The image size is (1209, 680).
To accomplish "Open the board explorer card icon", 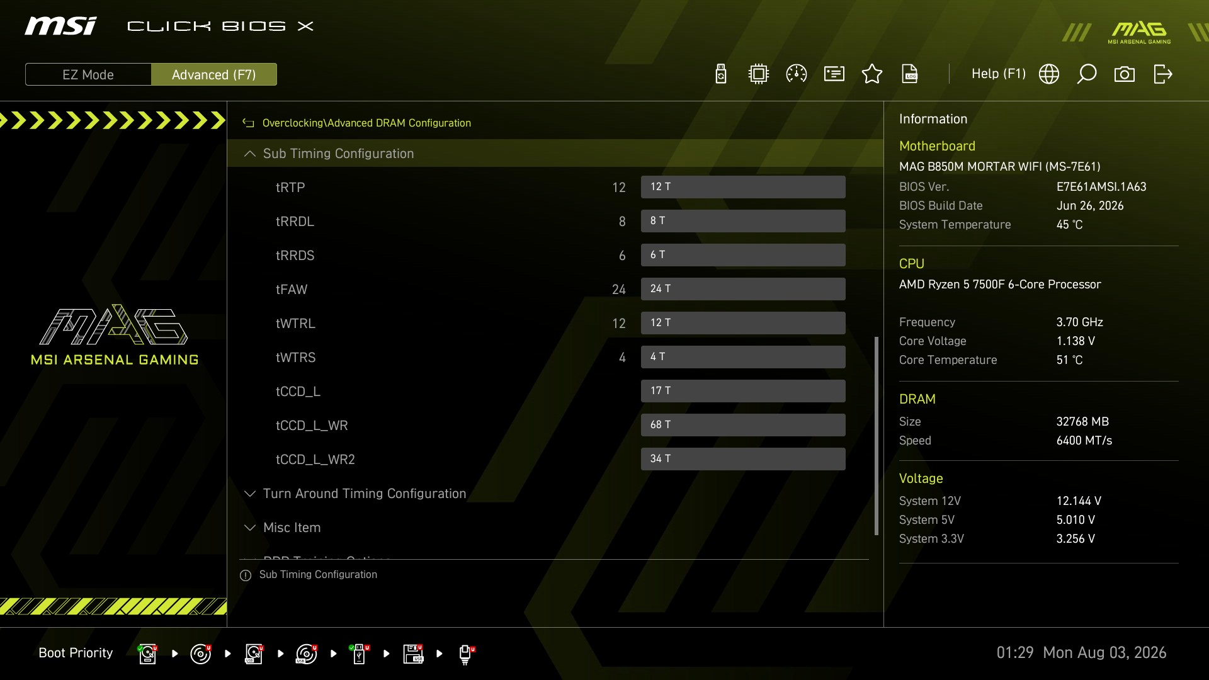I will pyautogui.click(x=834, y=74).
